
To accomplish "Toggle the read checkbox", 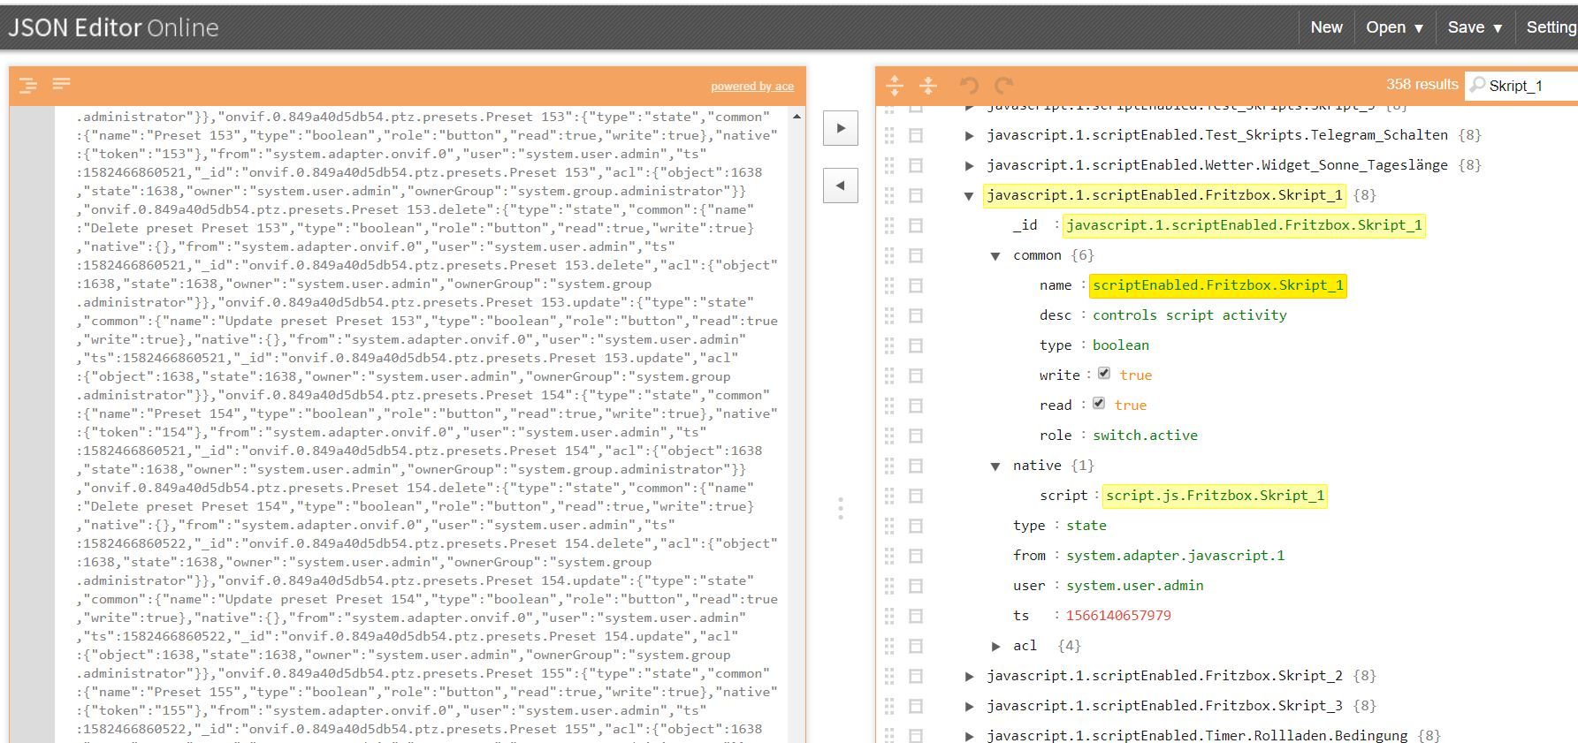I will 1099,404.
